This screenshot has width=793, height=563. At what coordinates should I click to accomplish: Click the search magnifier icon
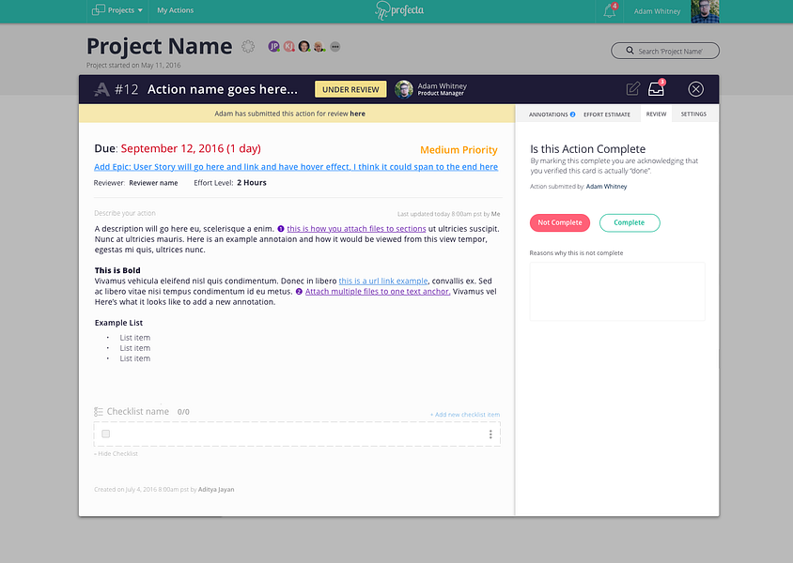point(630,51)
